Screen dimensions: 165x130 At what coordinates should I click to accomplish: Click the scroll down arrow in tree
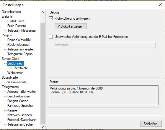click(x=43, y=127)
